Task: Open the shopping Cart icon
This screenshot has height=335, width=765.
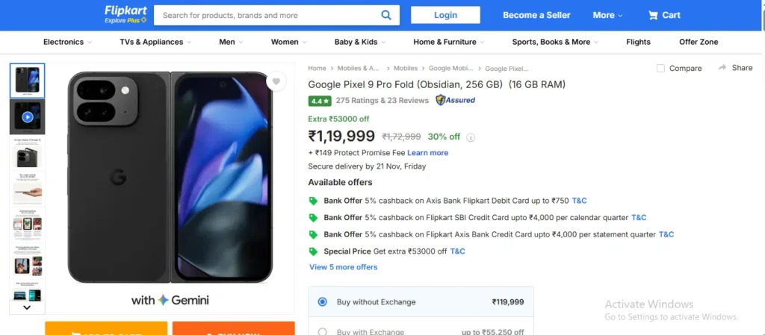Action: click(654, 15)
